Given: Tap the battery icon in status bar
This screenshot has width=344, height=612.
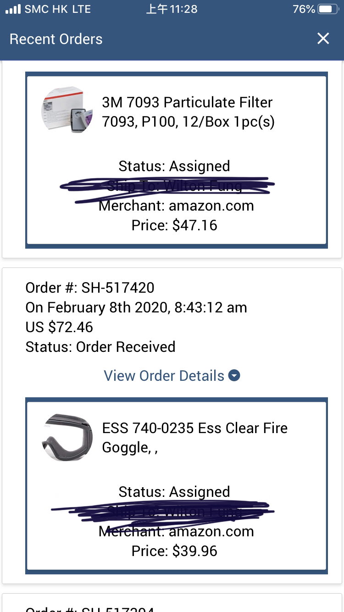Looking at the screenshot, I should pyautogui.click(x=328, y=9).
